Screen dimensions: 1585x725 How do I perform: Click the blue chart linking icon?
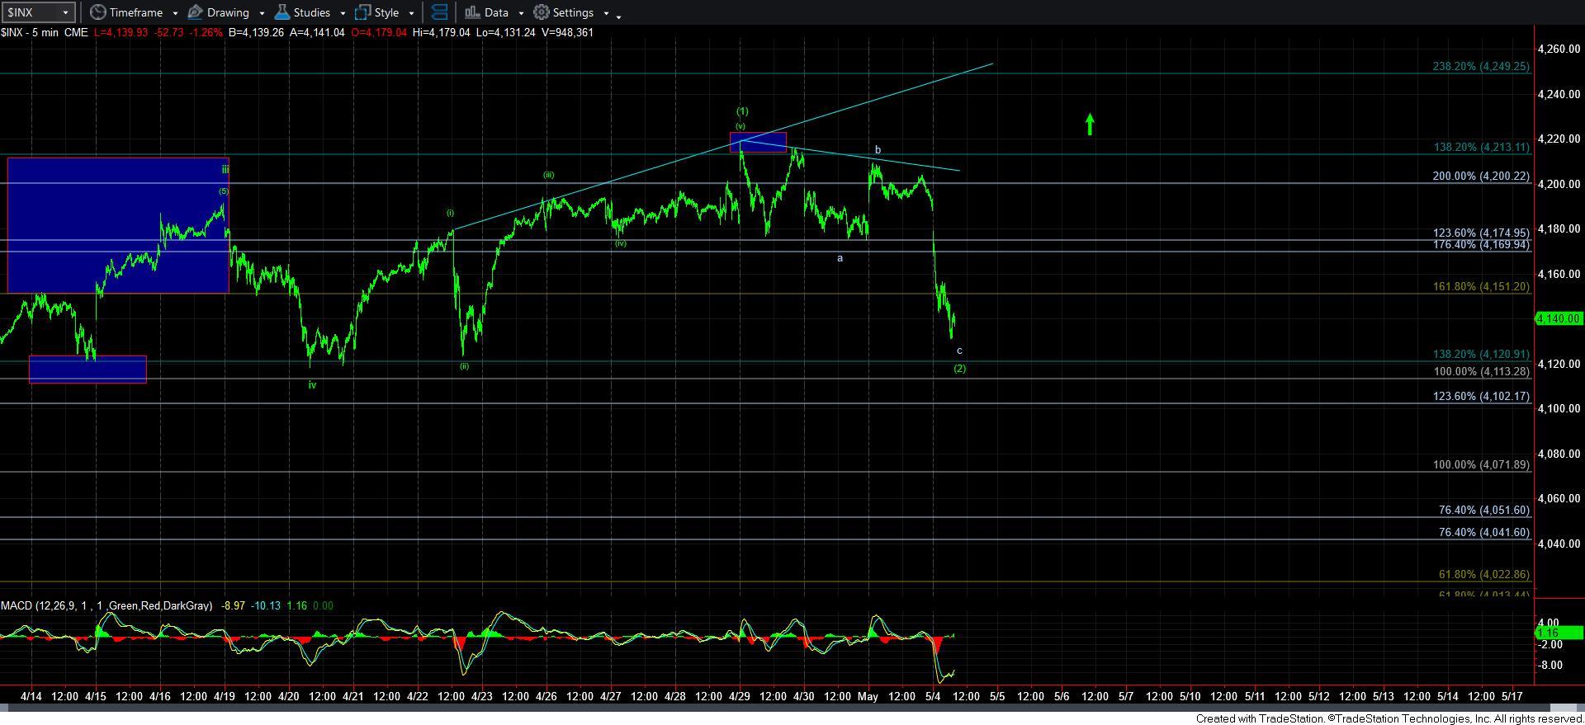440,12
